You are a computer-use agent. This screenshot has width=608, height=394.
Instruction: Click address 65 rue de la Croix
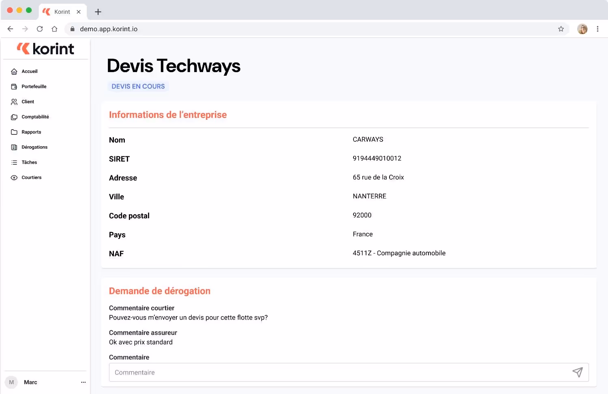point(378,177)
